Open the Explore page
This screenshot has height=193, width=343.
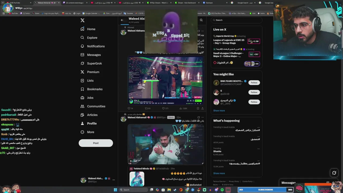pos(89,38)
